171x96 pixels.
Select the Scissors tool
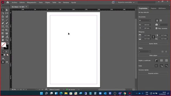pos(3,30)
